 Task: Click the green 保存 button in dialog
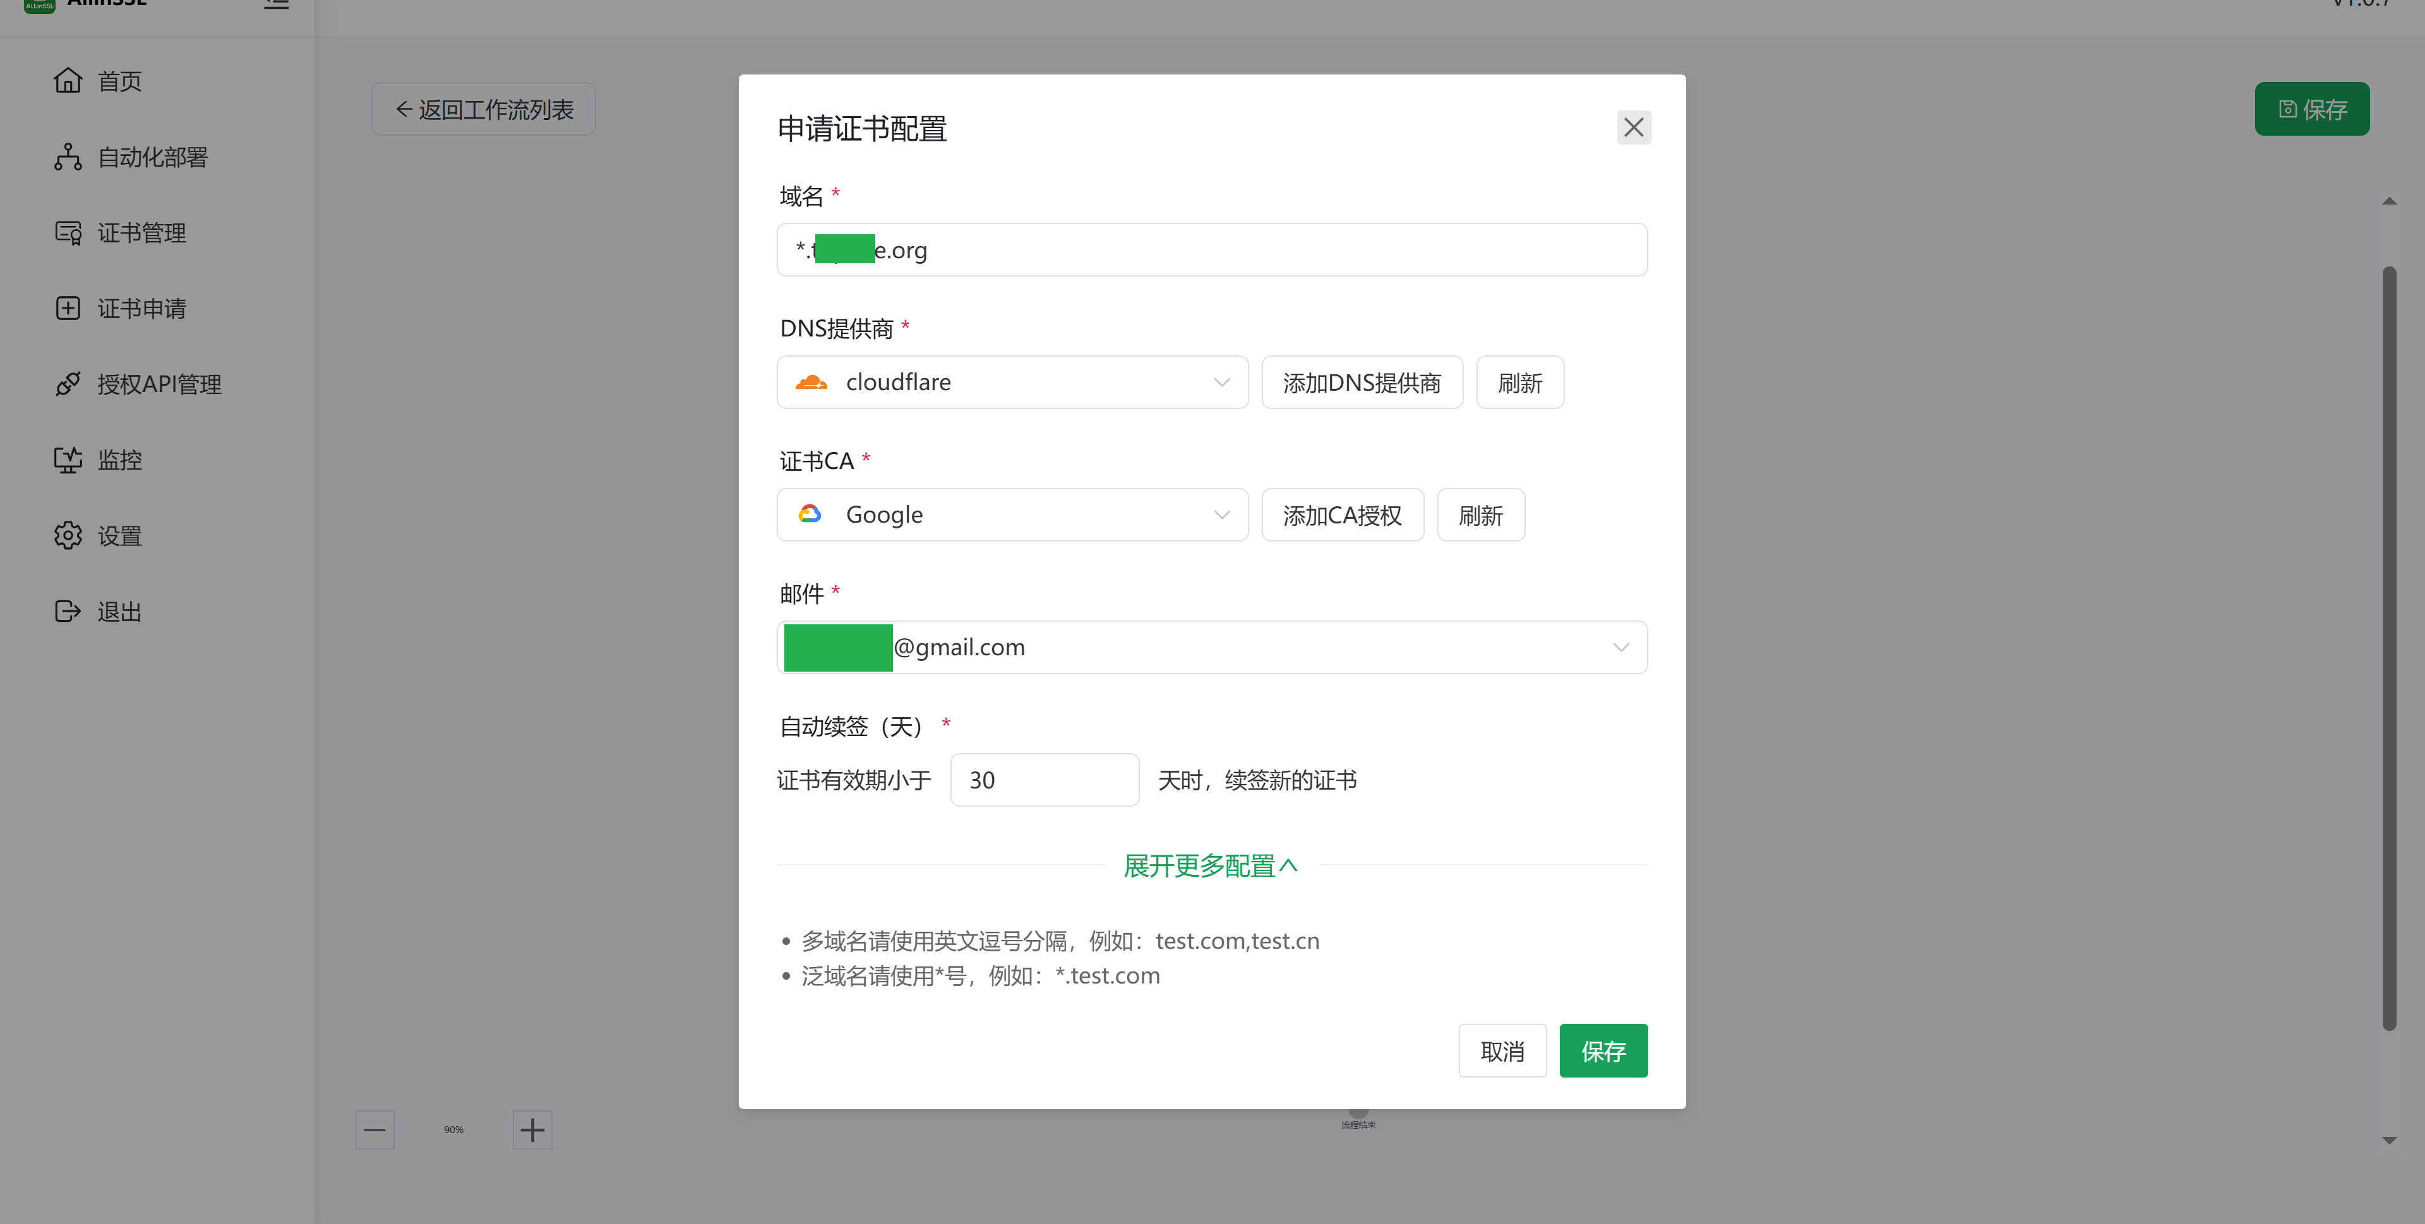(1604, 1051)
